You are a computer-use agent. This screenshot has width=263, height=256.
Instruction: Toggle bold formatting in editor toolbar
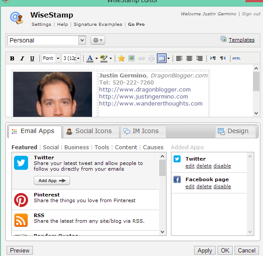[12, 59]
